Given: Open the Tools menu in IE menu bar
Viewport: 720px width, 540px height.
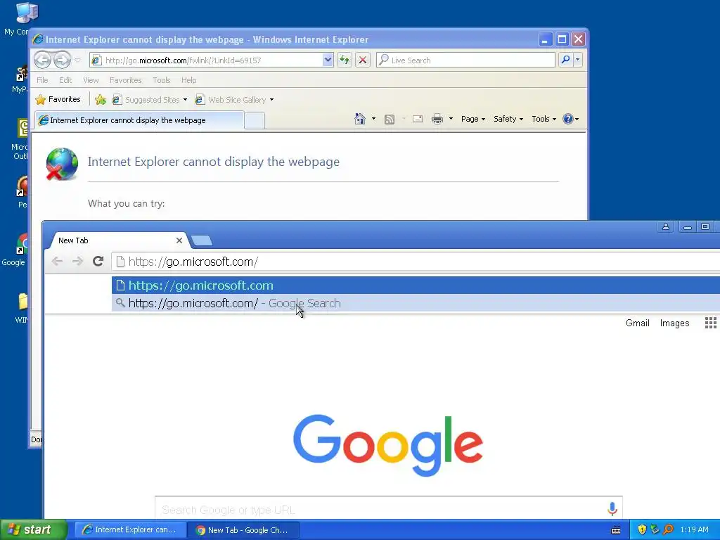Looking at the screenshot, I should tap(161, 80).
